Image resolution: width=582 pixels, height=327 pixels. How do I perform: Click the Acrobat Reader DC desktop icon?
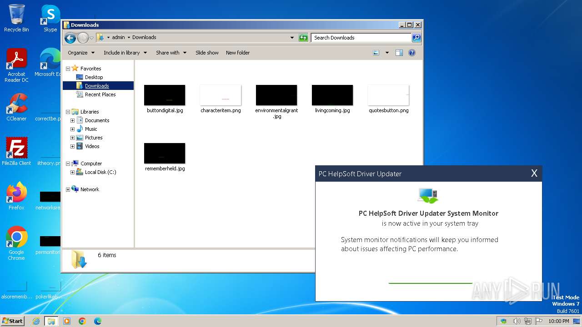pyautogui.click(x=16, y=65)
